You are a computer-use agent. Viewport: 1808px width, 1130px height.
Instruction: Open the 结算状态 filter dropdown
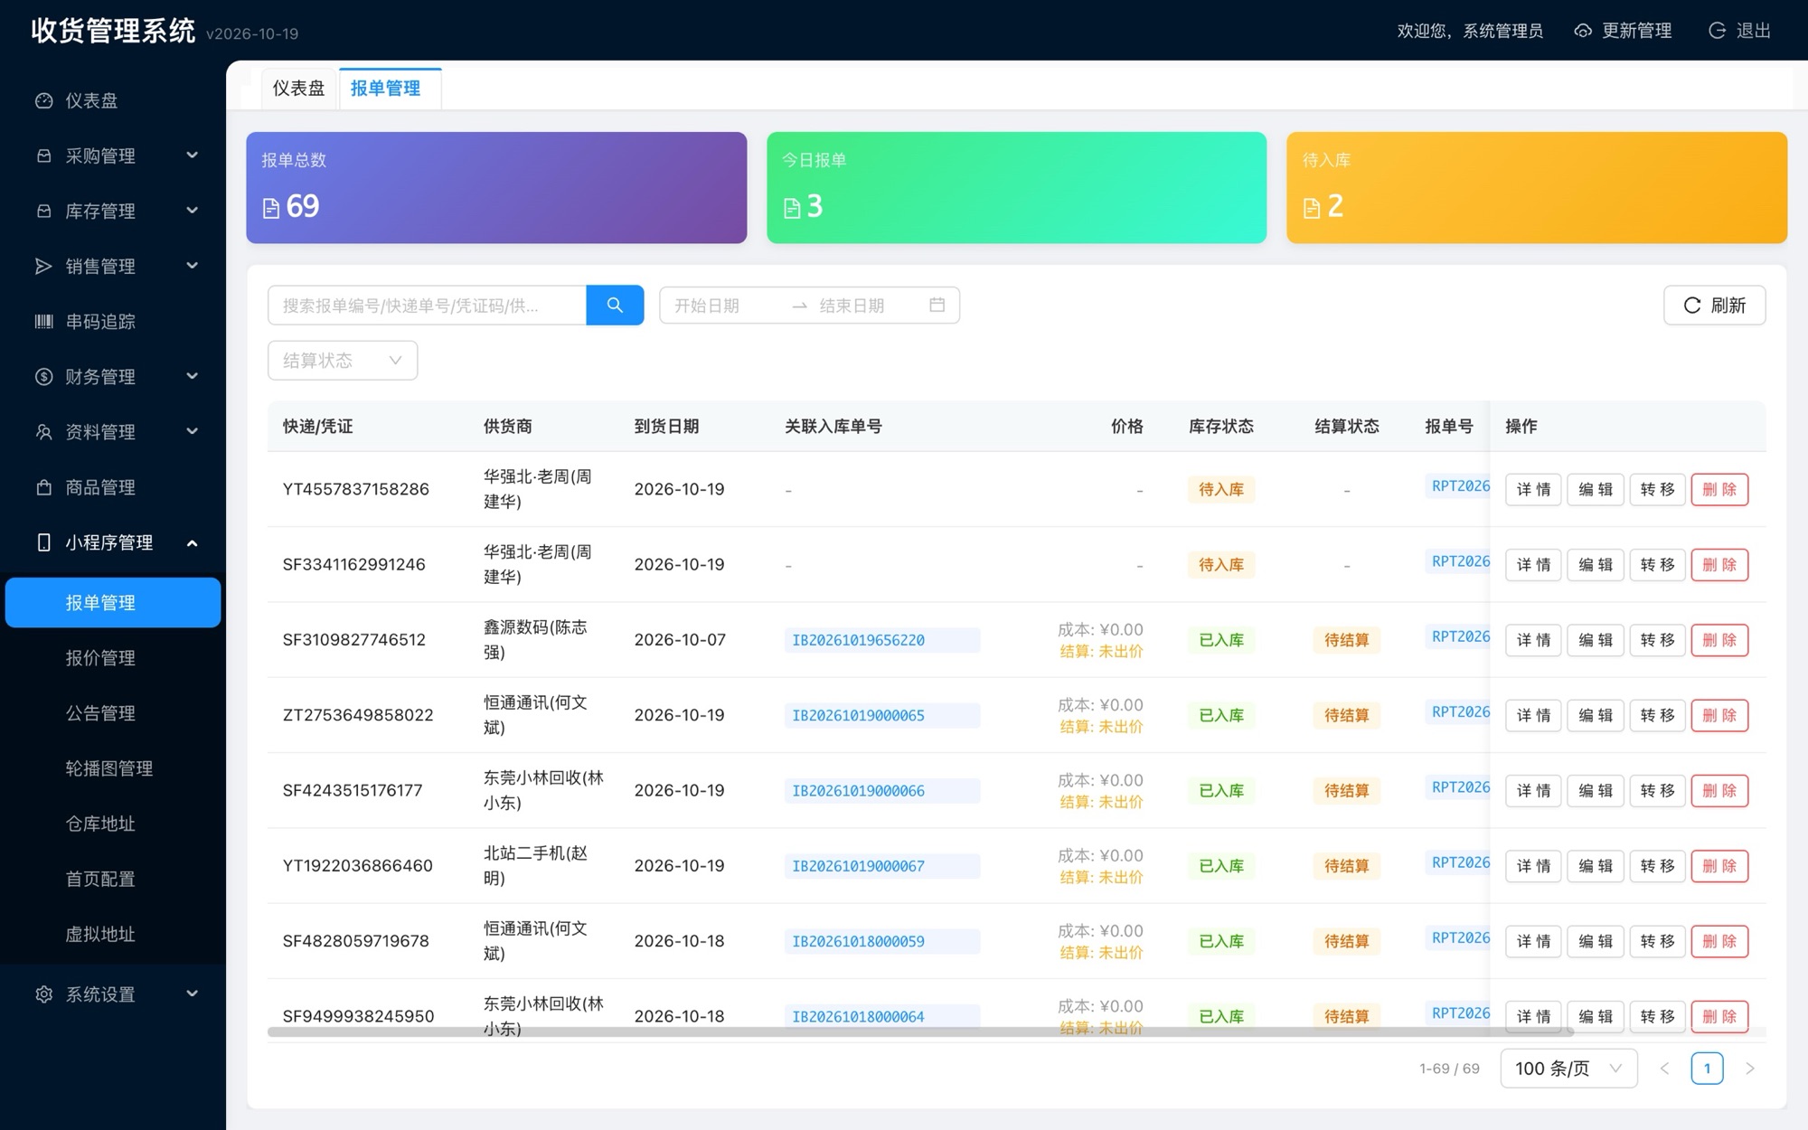coord(343,360)
